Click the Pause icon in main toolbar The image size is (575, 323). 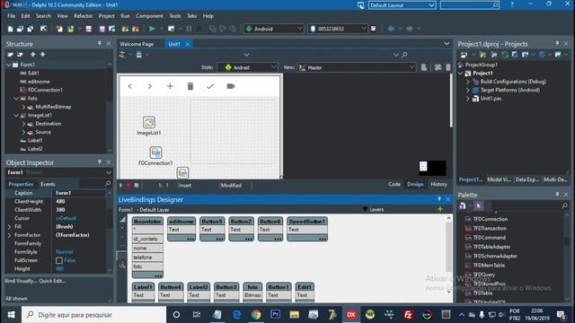pyautogui.click(x=189, y=29)
